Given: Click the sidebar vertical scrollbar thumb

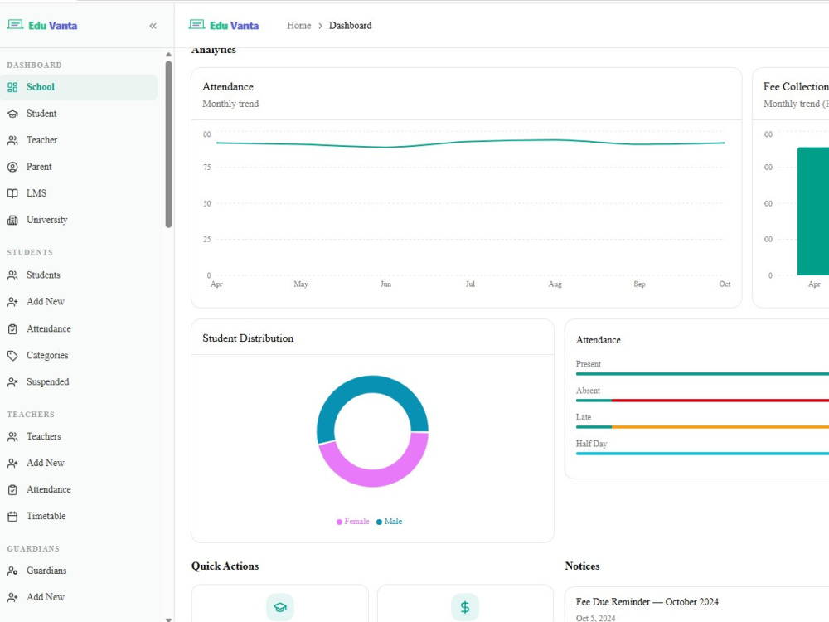Looking at the screenshot, I should 168,143.
